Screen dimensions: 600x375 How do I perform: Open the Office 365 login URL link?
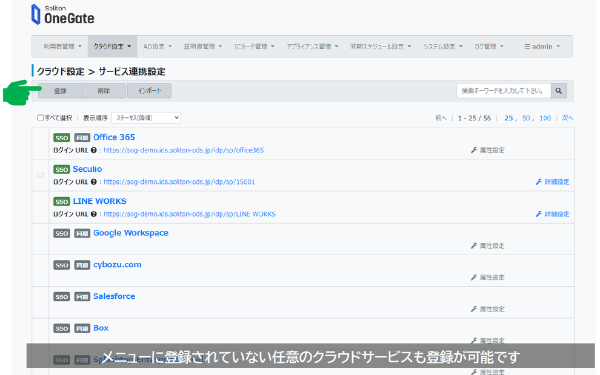point(184,150)
